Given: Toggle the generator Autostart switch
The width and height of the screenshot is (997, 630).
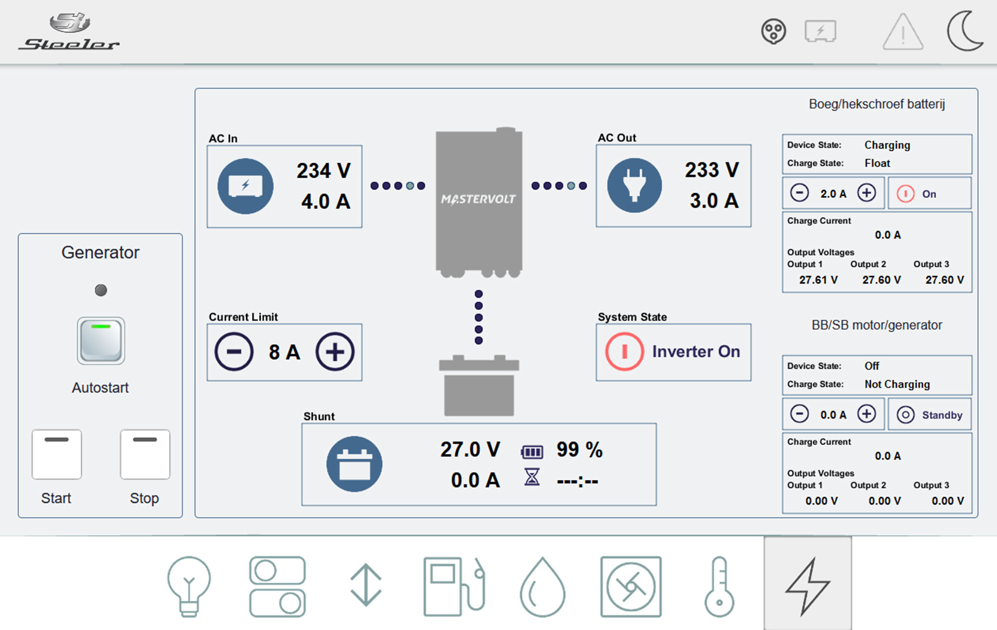Looking at the screenshot, I should 101,340.
